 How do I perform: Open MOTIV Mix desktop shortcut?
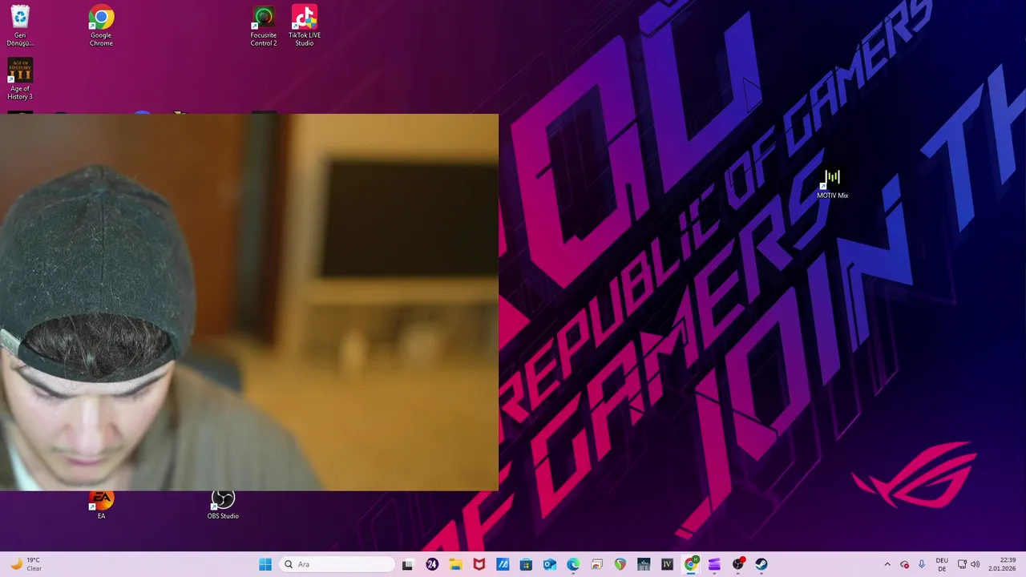point(832,184)
